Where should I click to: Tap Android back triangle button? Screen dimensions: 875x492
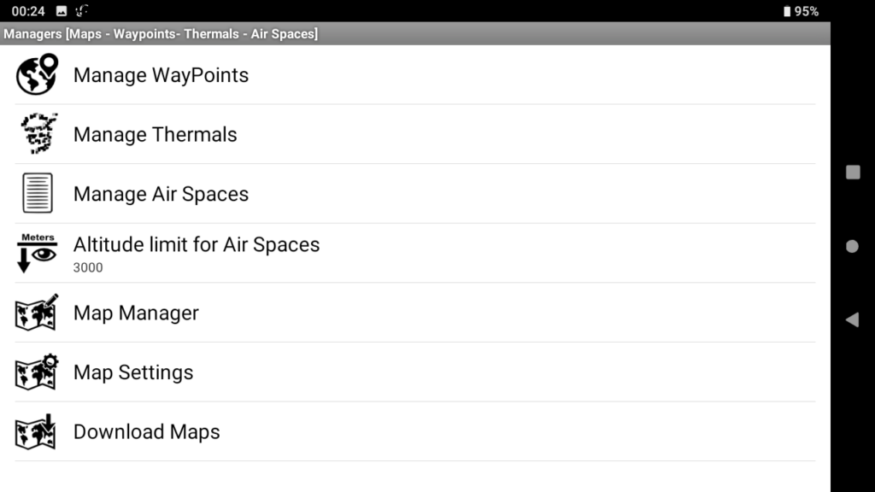852,319
